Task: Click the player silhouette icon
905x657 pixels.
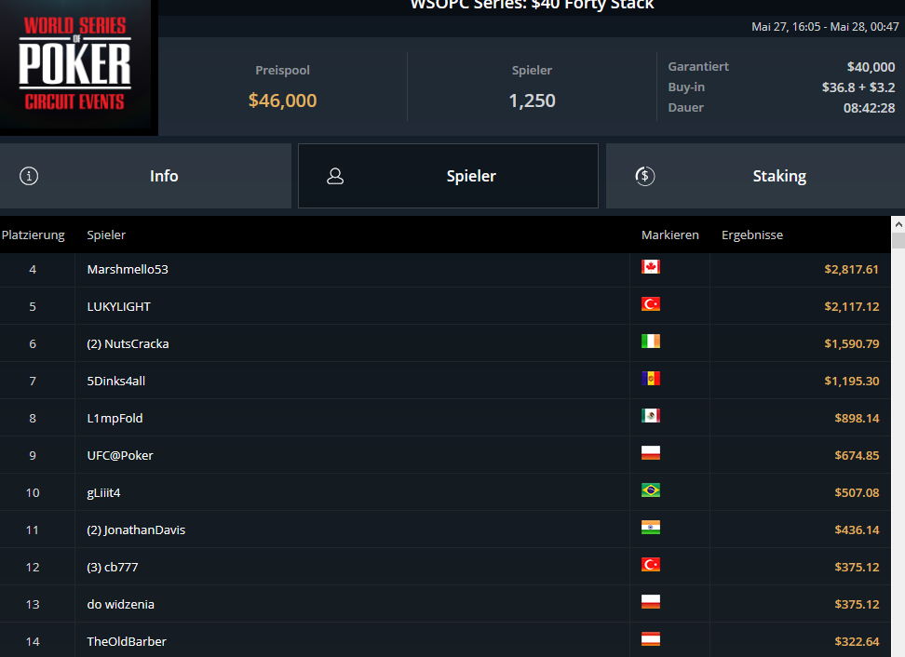Action: point(335,176)
